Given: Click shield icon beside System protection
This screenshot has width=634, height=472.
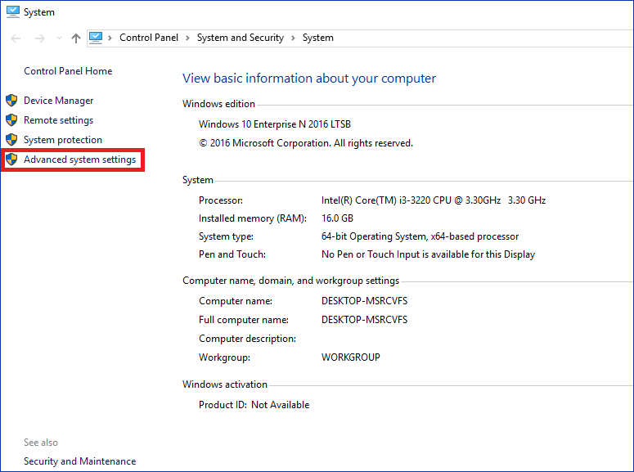Looking at the screenshot, I should pos(11,140).
